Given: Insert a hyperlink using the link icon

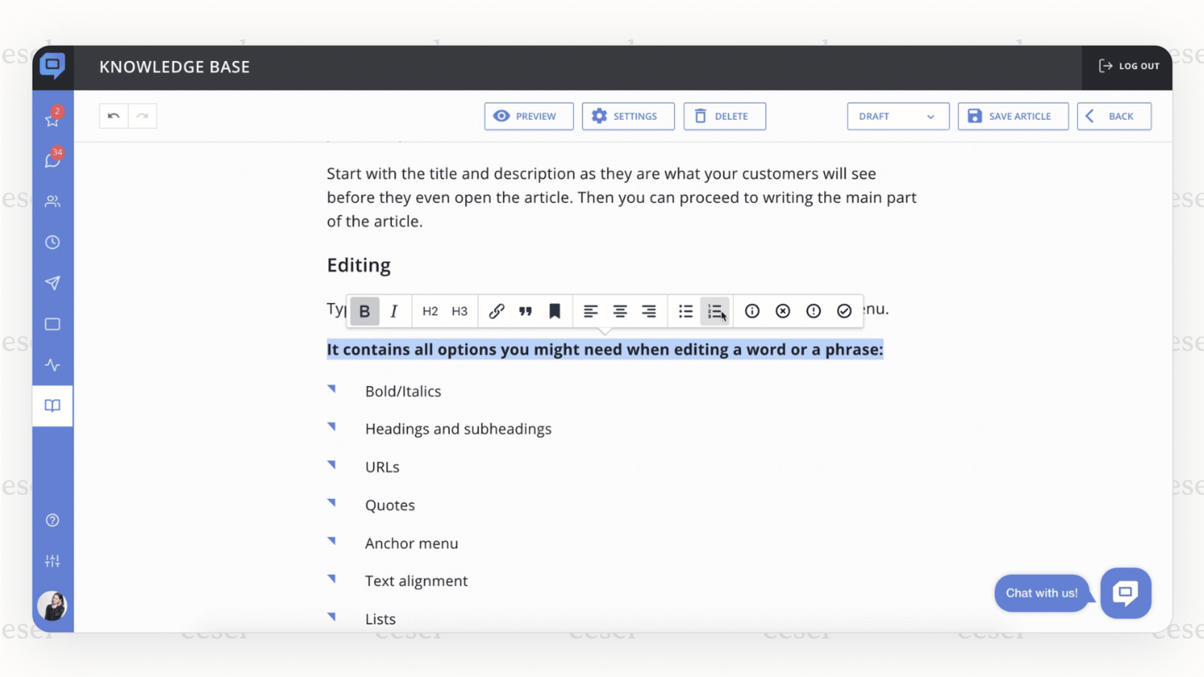Looking at the screenshot, I should [x=496, y=311].
